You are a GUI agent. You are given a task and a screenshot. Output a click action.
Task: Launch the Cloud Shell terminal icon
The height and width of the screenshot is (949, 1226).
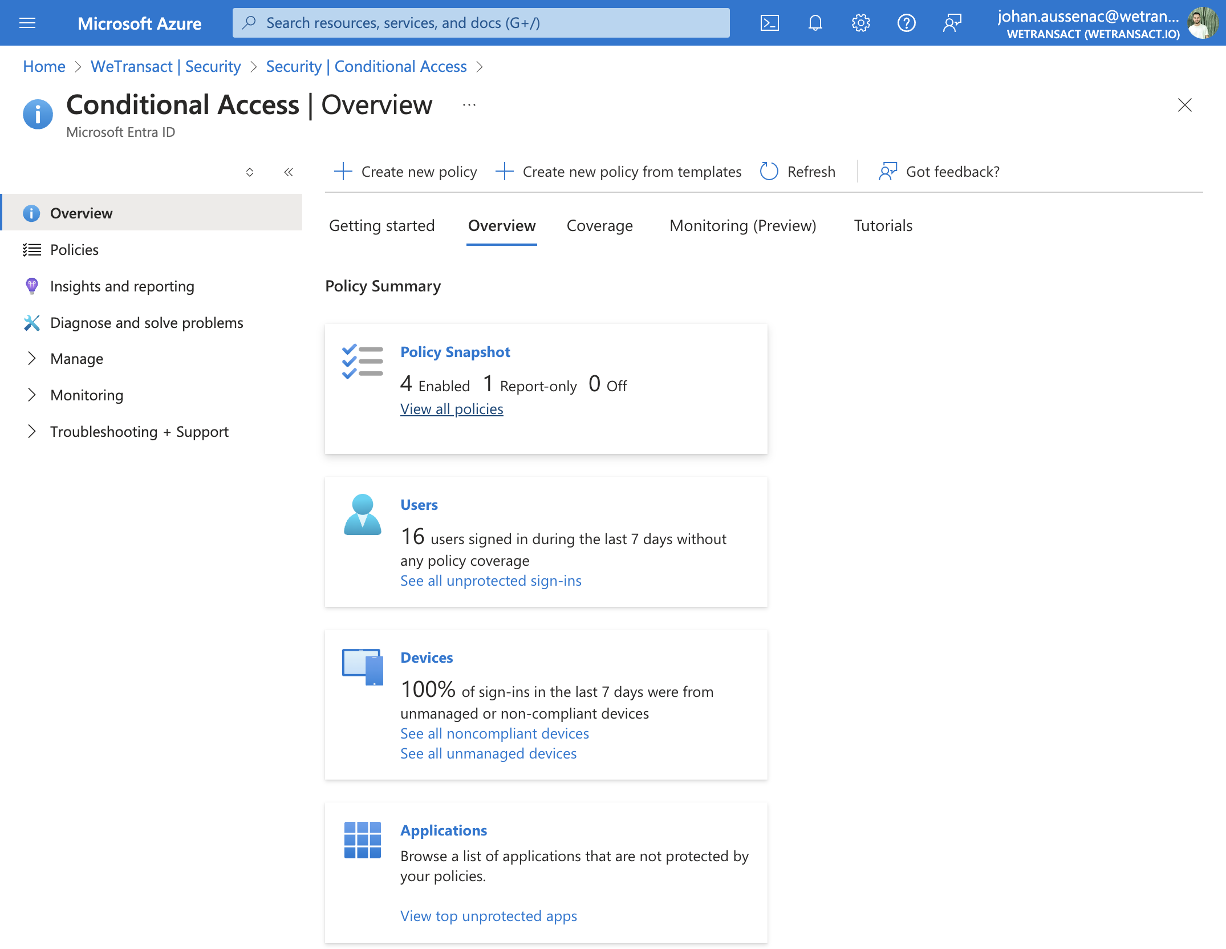(x=770, y=23)
